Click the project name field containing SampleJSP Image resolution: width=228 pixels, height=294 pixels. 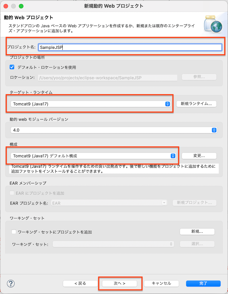[130, 47]
